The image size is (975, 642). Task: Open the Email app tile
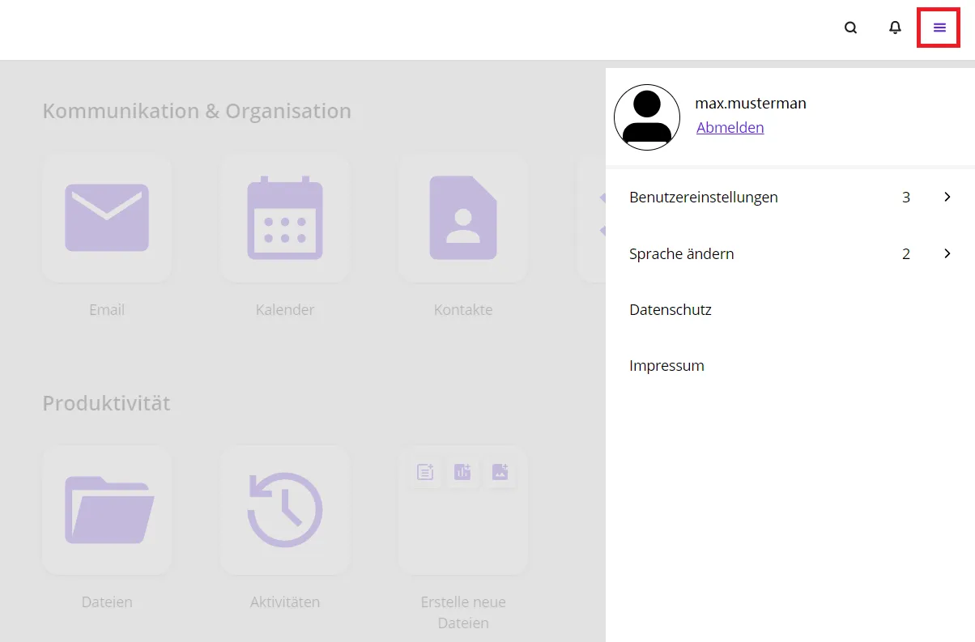point(107,218)
